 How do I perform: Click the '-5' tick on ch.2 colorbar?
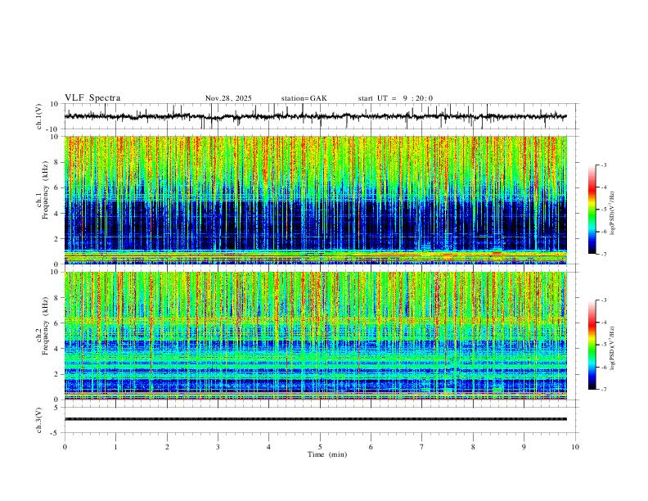[x=604, y=345]
